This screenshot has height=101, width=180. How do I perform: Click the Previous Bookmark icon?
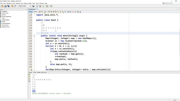pos(61,12)
